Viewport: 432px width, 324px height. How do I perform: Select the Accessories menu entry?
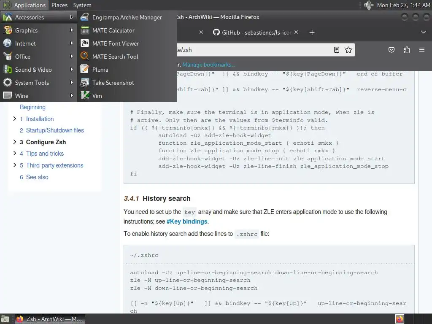[38, 17]
